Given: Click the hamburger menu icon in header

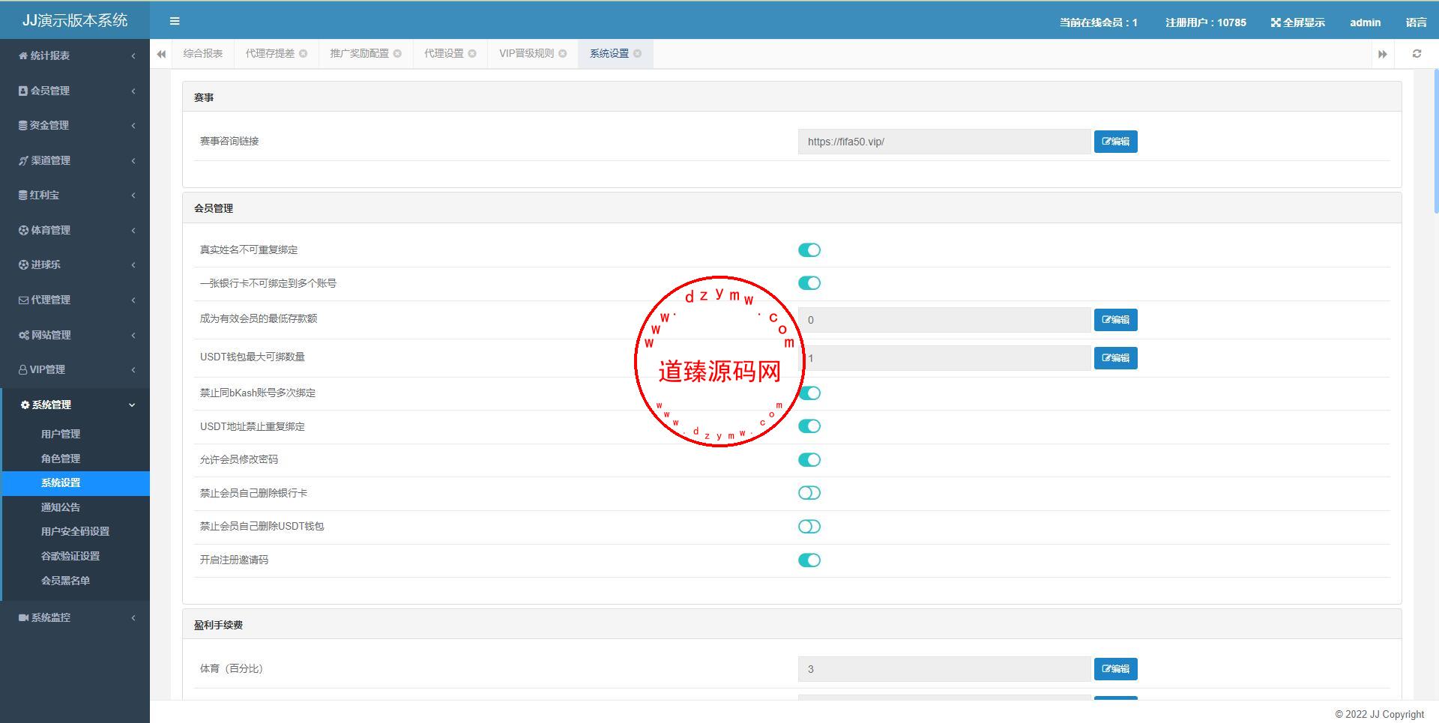Looking at the screenshot, I should pos(175,21).
